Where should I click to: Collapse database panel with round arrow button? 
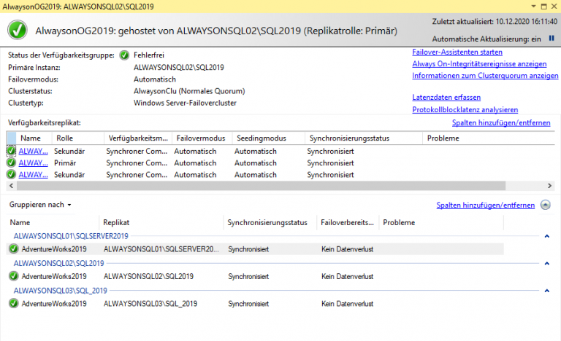546,205
